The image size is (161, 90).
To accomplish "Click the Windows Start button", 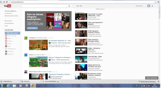I will click(x=2, y=86).
